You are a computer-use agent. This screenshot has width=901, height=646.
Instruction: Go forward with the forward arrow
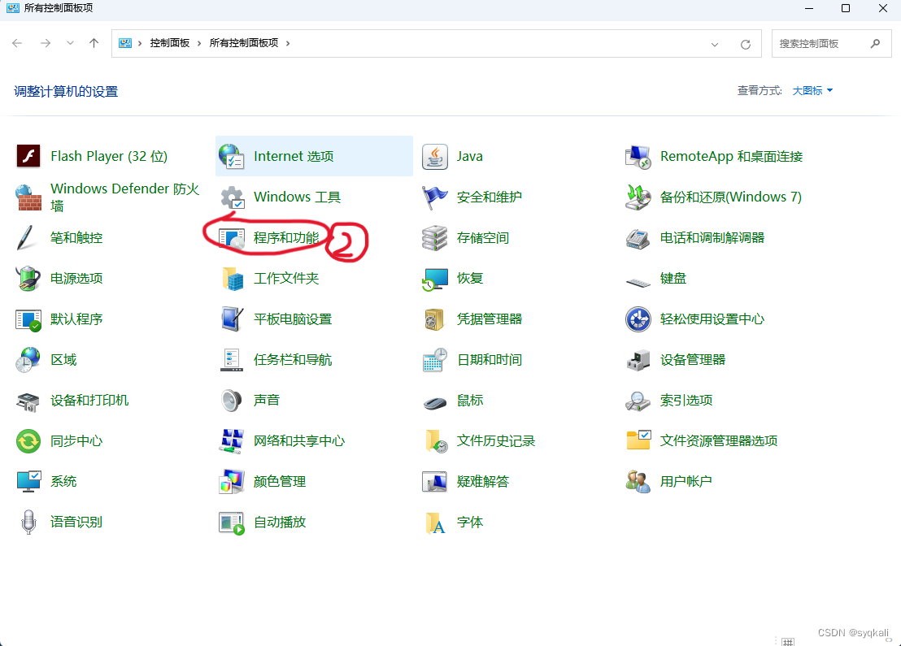click(46, 43)
